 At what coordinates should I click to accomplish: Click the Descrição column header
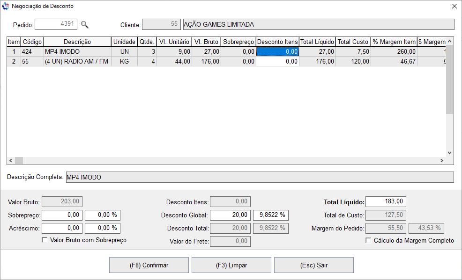[x=77, y=42]
